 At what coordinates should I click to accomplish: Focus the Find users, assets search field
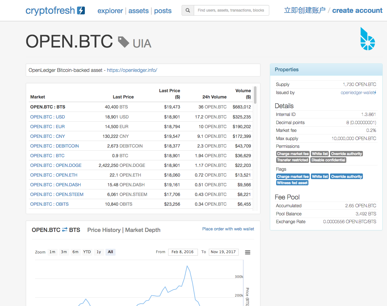pos(231,10)
